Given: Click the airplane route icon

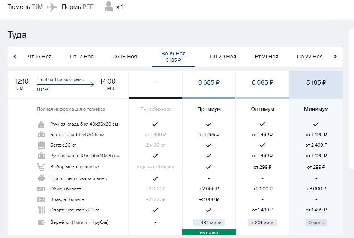Looking at the screenshot, I should (52, 7).
